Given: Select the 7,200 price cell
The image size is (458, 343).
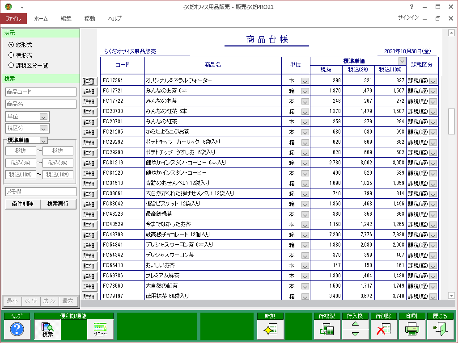Looking at the screenshot, I should coord(326,234).
